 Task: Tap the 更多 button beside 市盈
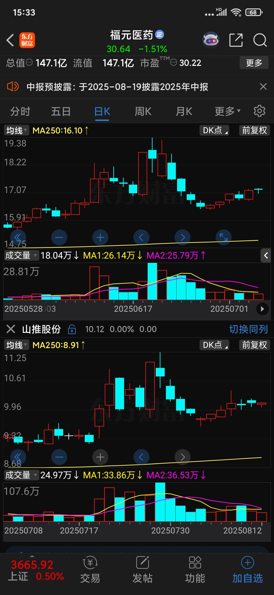click(254, 63)
